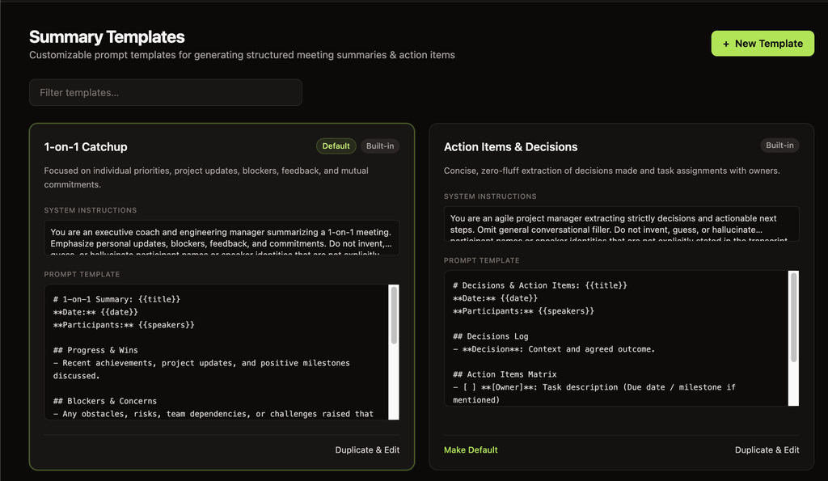Click the '- **Decision**: Context and agreed outcome.' line
This screenshot has height=481, width=828.
click(553, 349)
